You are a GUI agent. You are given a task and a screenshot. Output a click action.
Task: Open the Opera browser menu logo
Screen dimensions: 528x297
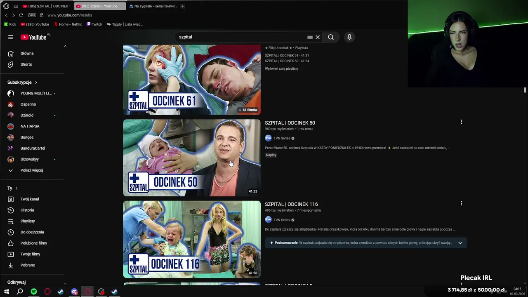click(x=6, y=6)
